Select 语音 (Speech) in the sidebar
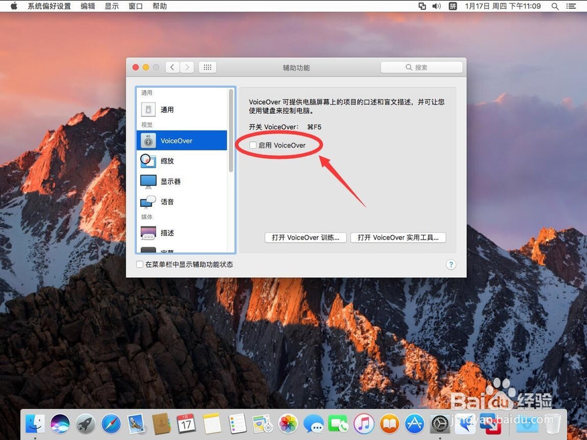This screenshot has width=587, height=440. [x=182, y=202]
